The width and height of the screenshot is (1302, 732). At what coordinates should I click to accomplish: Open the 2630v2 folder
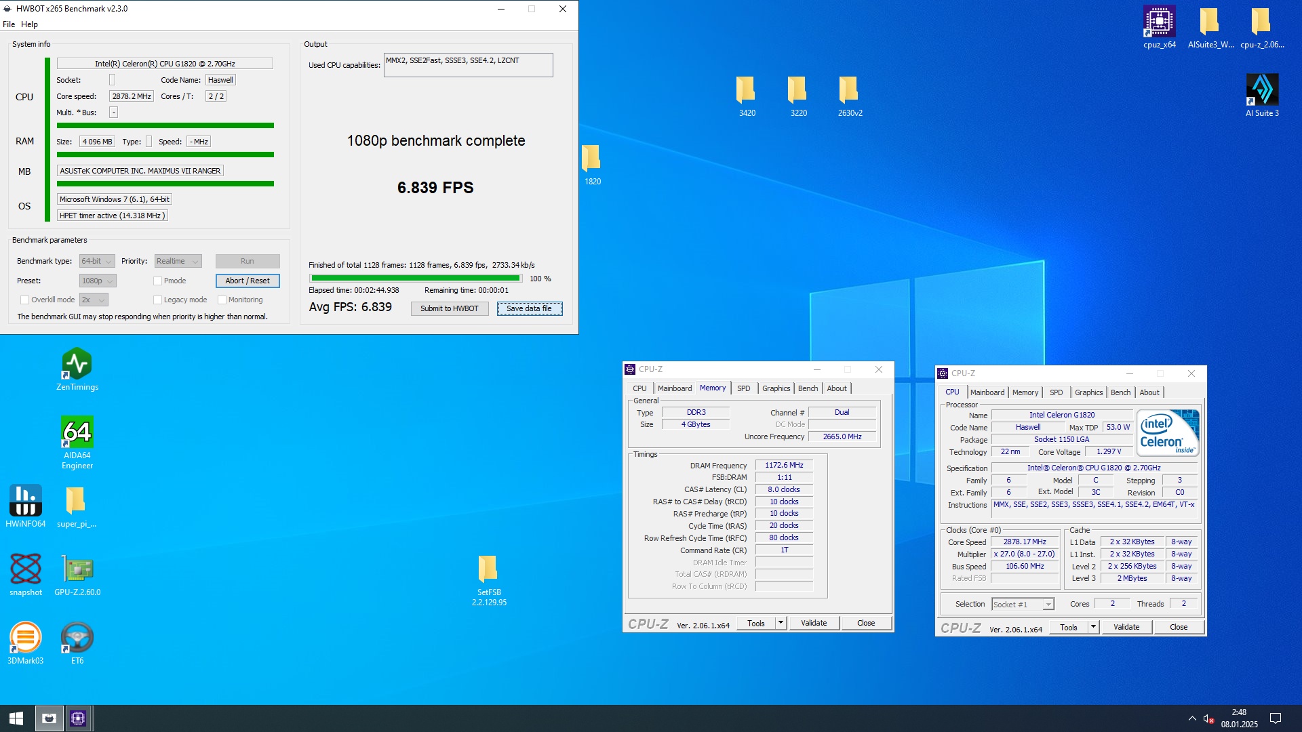(x=850, y=96)
